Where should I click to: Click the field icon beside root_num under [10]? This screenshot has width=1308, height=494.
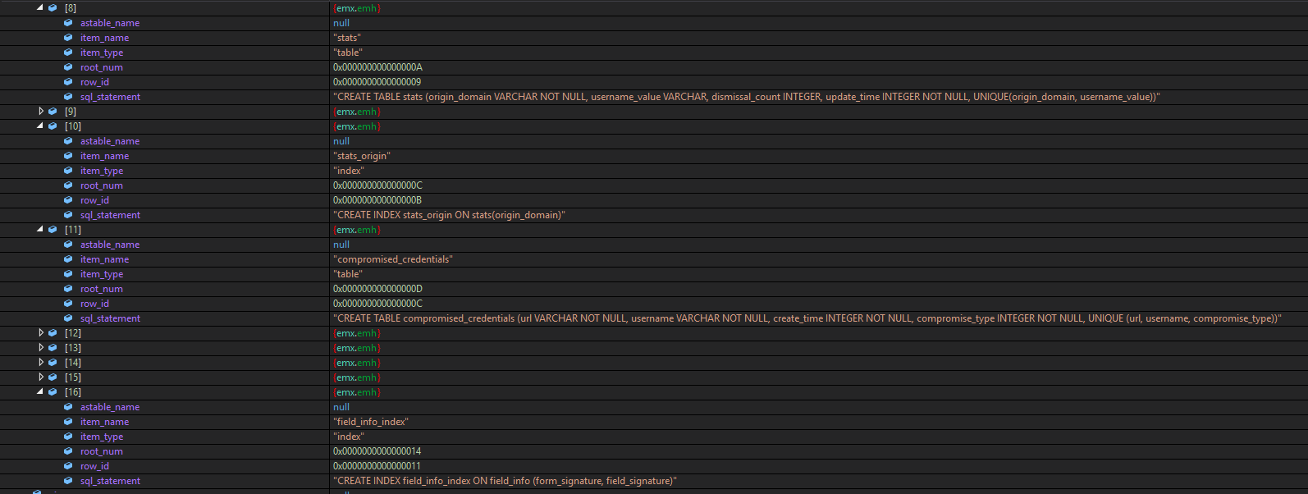[68, 185]
